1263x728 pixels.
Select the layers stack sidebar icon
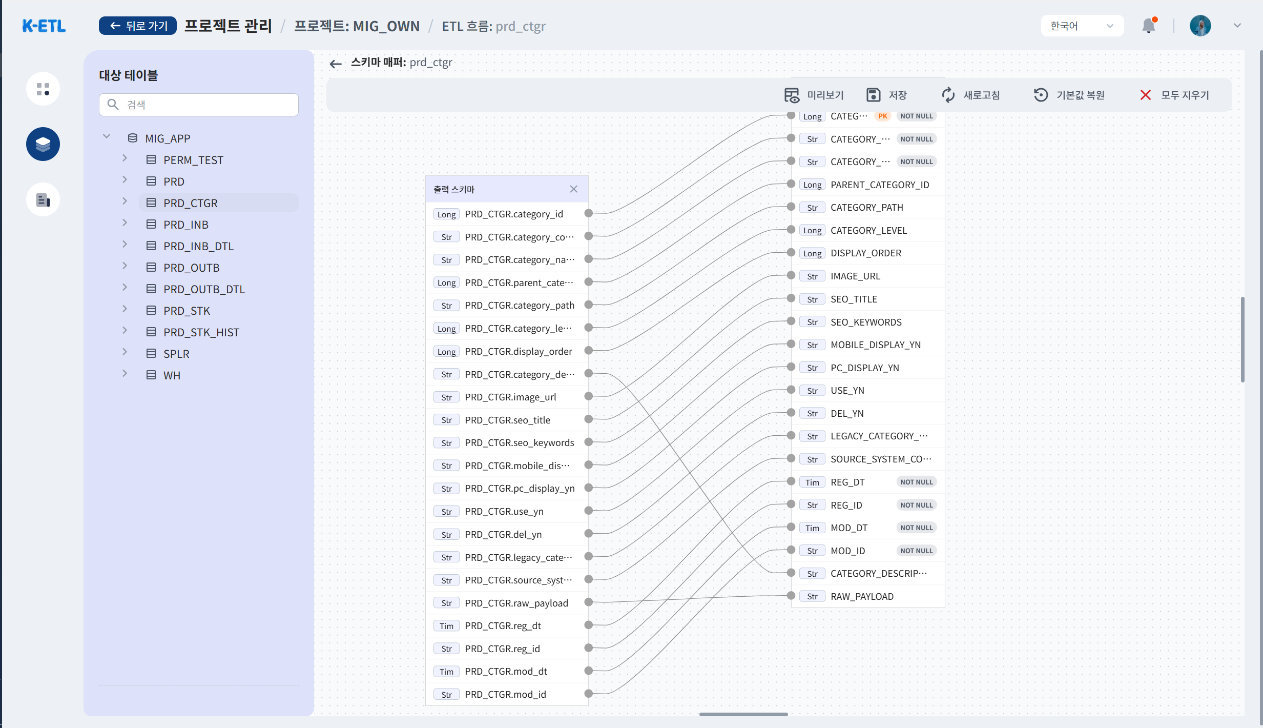[x=43, y=144]
